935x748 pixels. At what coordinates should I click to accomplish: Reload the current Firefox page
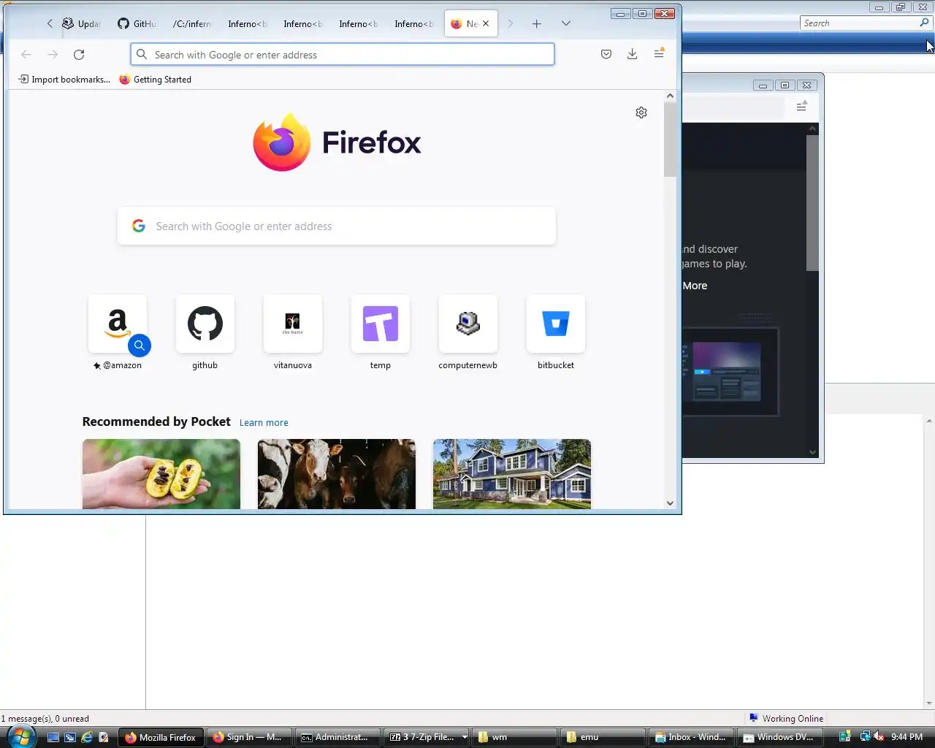tap(79, 55)
